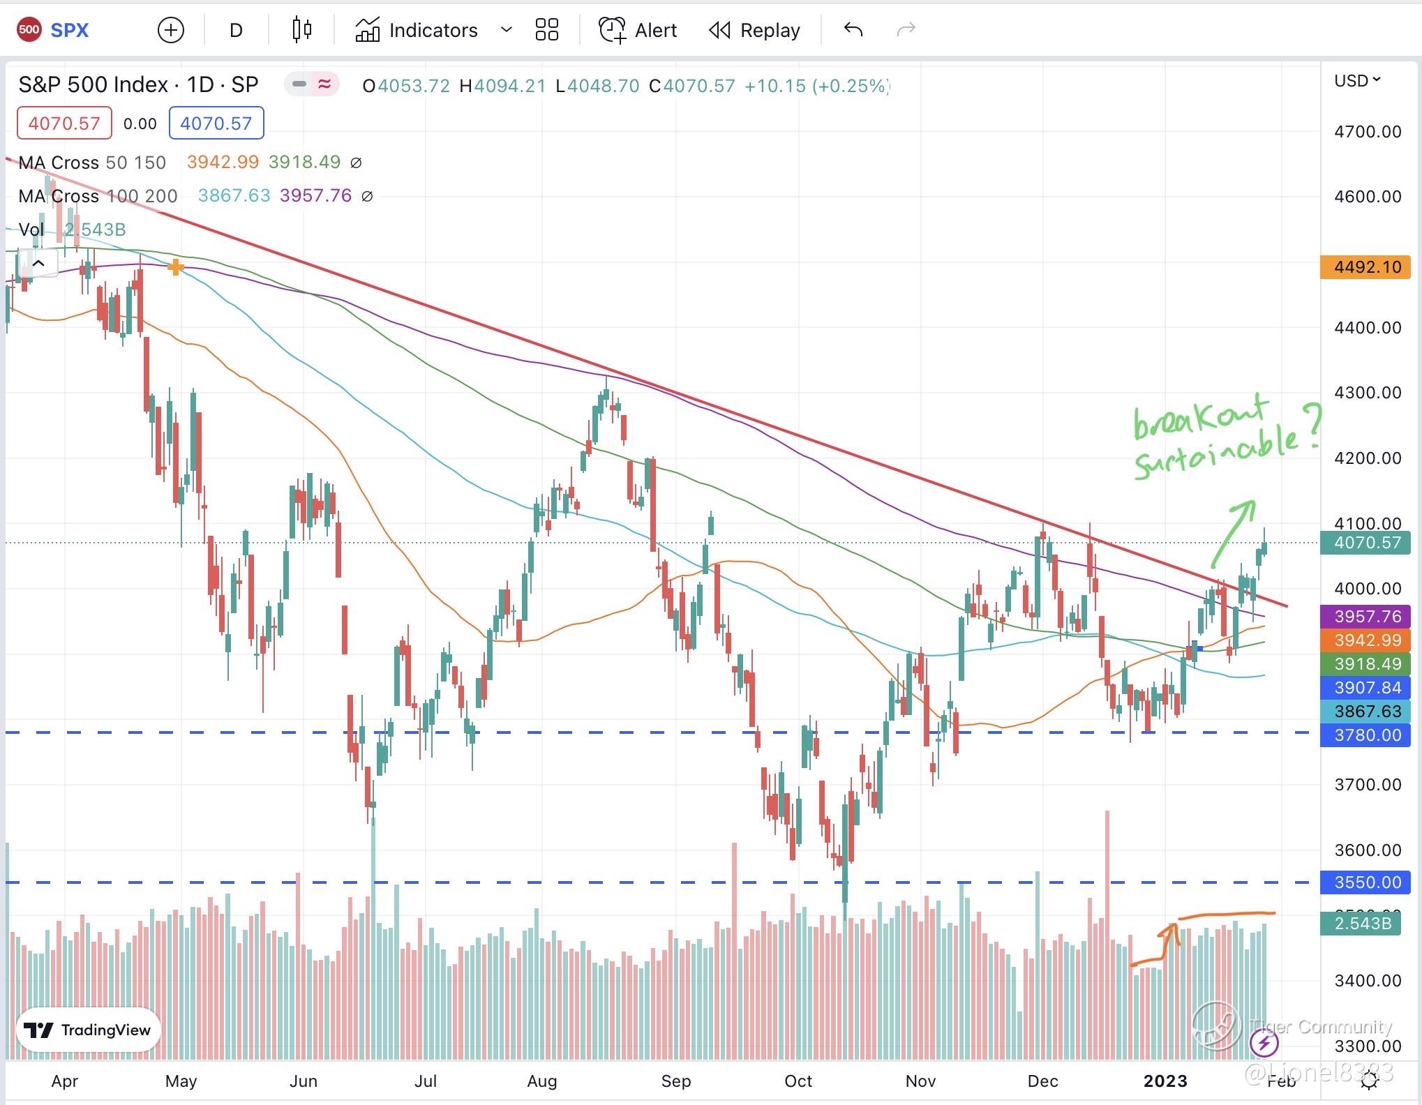Open chart settings gear icon
1422x1105 pixels.
tap(1369, 1081)
